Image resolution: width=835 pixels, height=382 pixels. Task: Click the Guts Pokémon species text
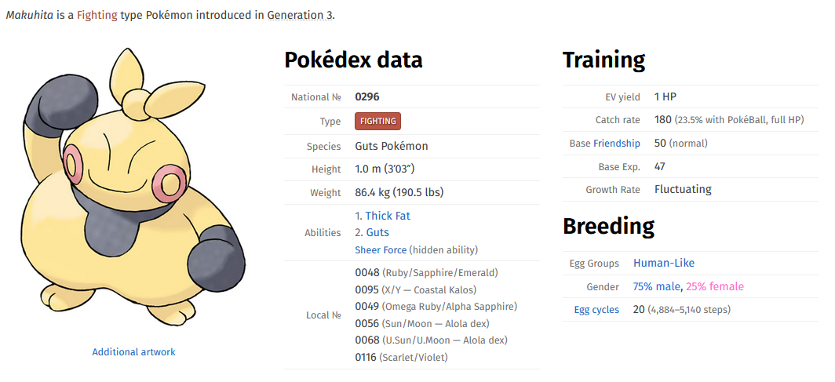click(392, 146)
